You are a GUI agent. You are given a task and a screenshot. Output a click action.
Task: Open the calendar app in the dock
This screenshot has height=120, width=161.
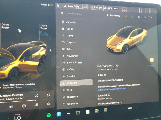[x=105, y=110]
